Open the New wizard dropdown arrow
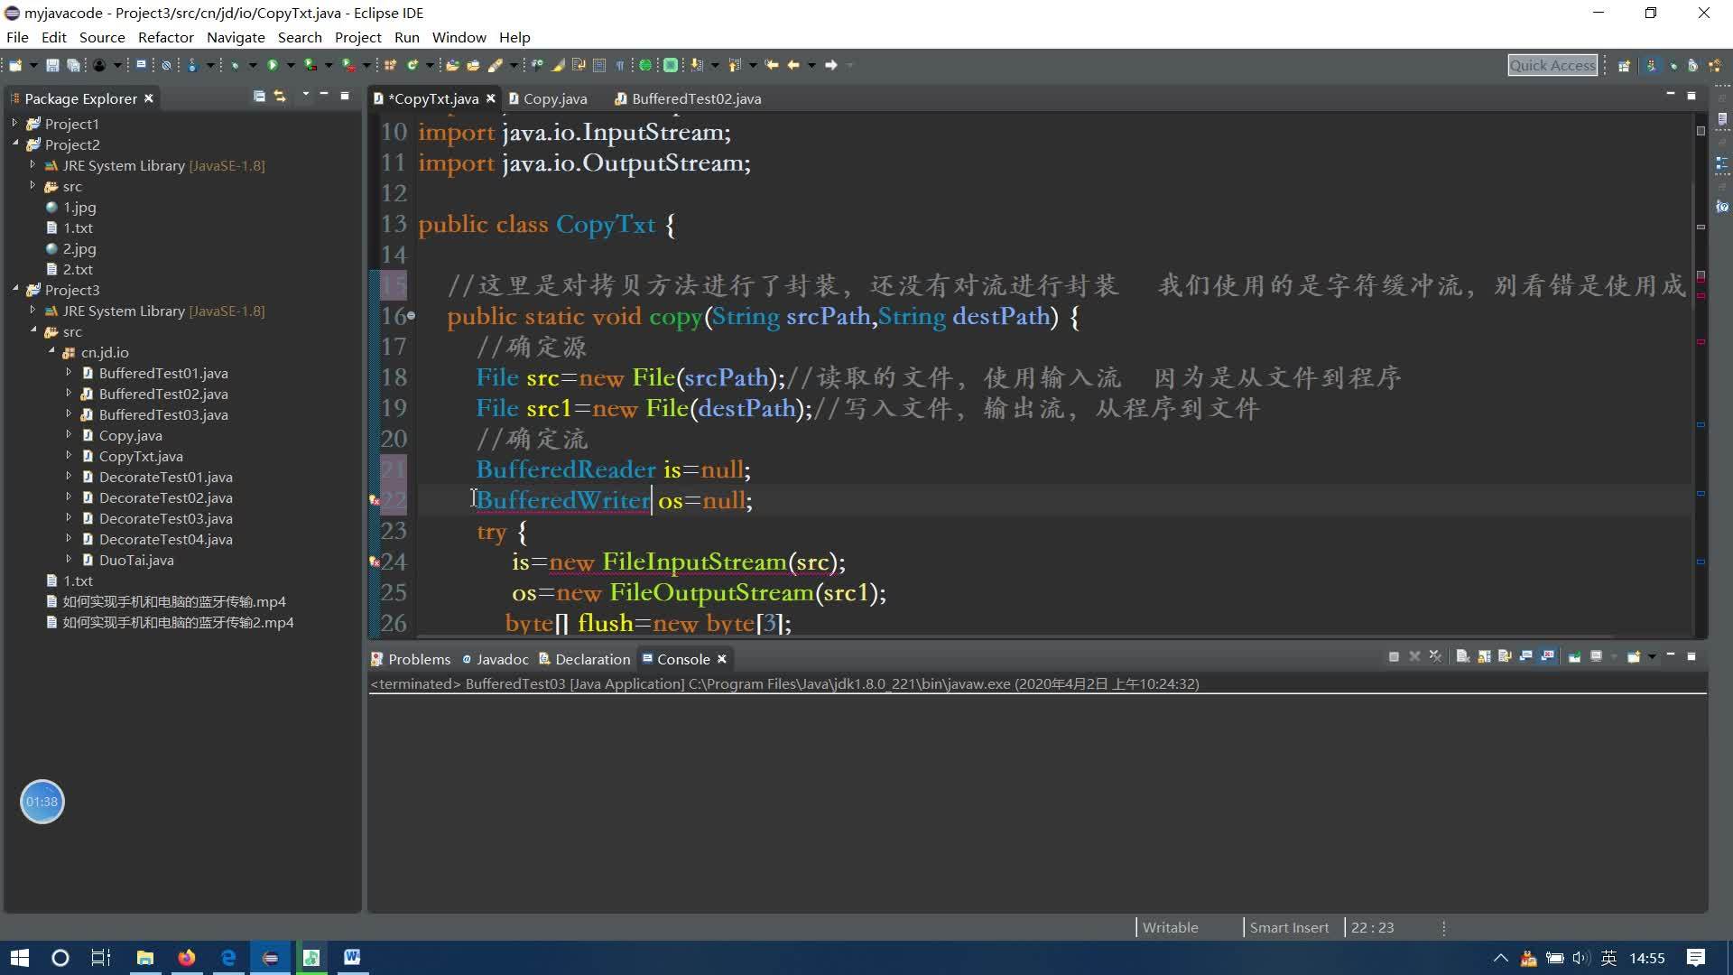Viewport: 1733px width, 975px height. [x=33, y=65]
